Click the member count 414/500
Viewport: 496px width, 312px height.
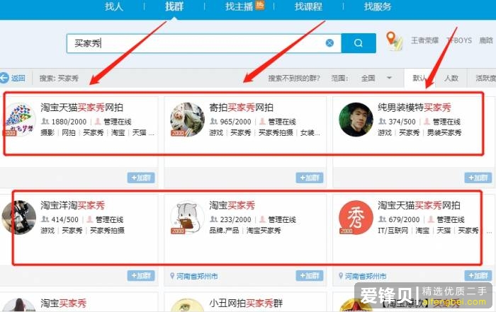(64, 220)
